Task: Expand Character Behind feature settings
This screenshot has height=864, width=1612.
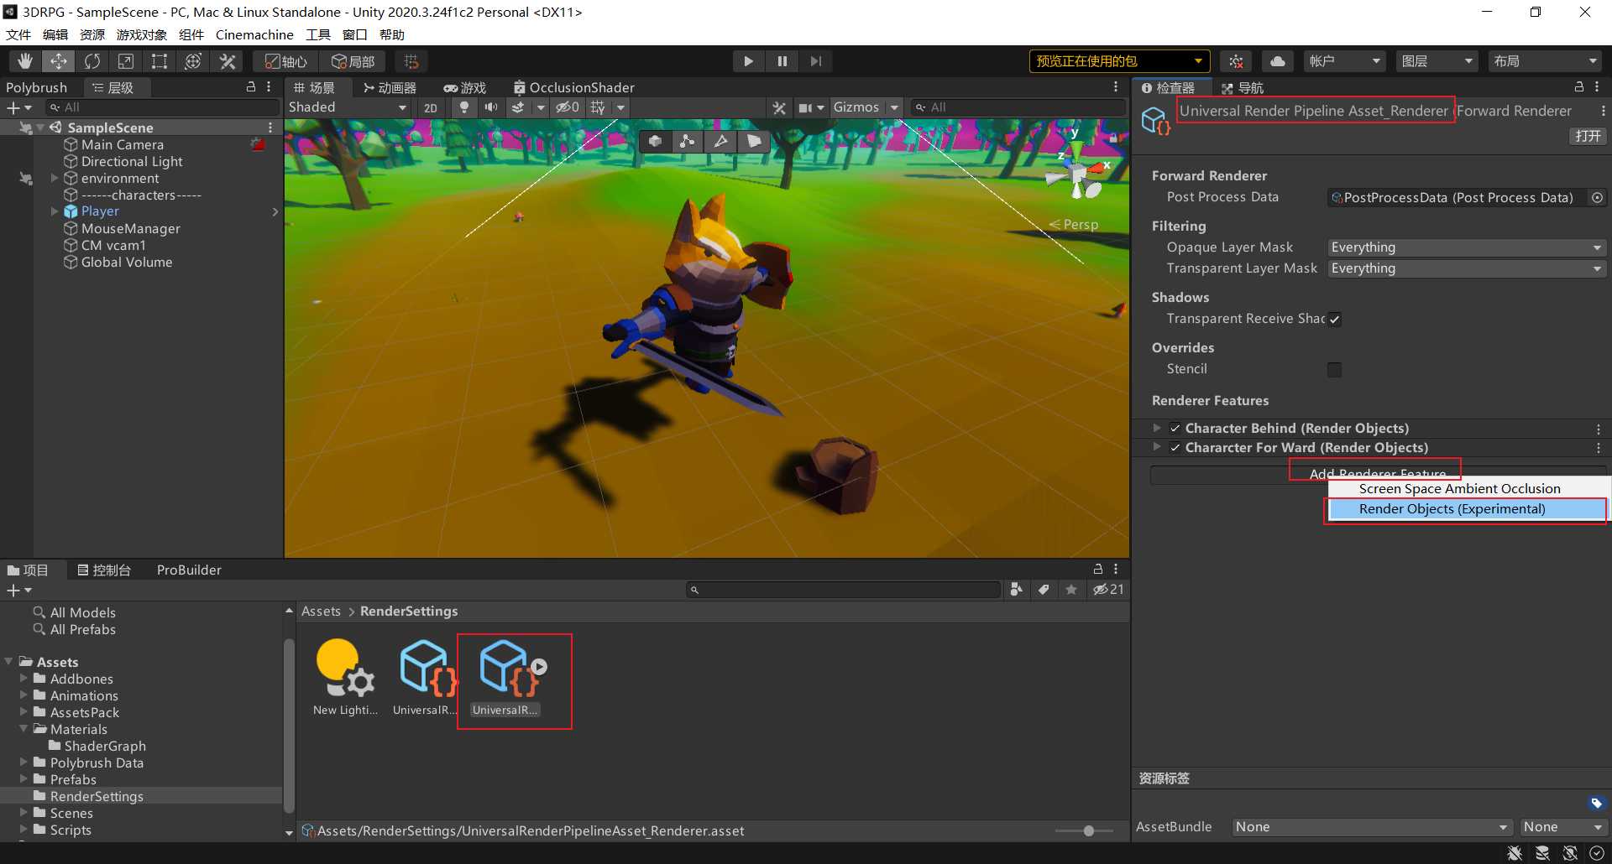Action: coord(1157,428)
